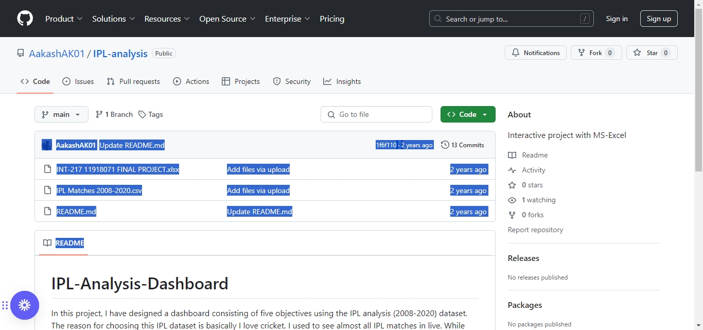Click the Packages heading link
This screenshot has width=703, height=330.
pyautogui.click(x=524, y=305)
